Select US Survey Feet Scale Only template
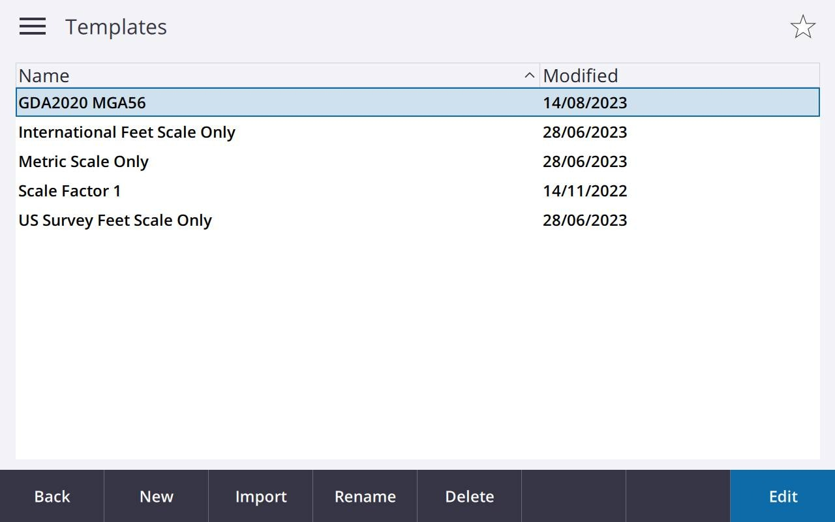This screenshot has width=835, height=522. coord(417,220)
